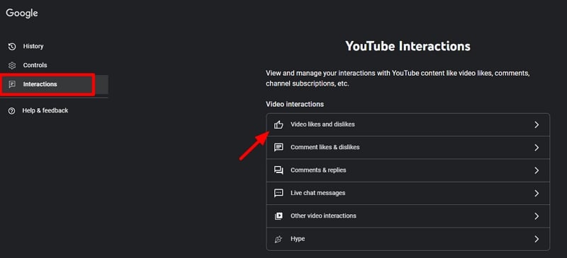
Task: Expand Comment likes & dislikes chevron
Action: click(537, 148)
